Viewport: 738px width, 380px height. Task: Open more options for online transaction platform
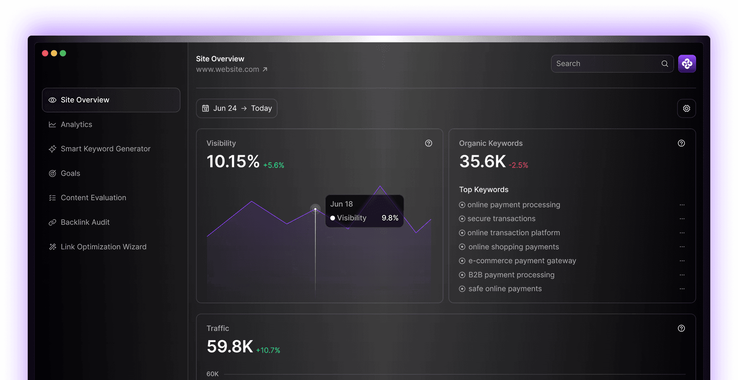click(x=682, y=233)
